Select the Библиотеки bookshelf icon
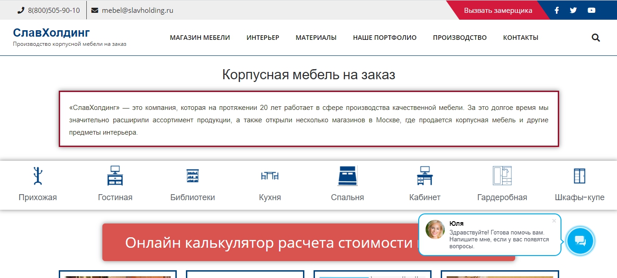The image size is (617, 278). pos(192,176)
